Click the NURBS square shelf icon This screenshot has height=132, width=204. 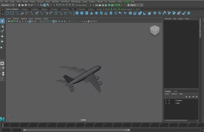12,13
